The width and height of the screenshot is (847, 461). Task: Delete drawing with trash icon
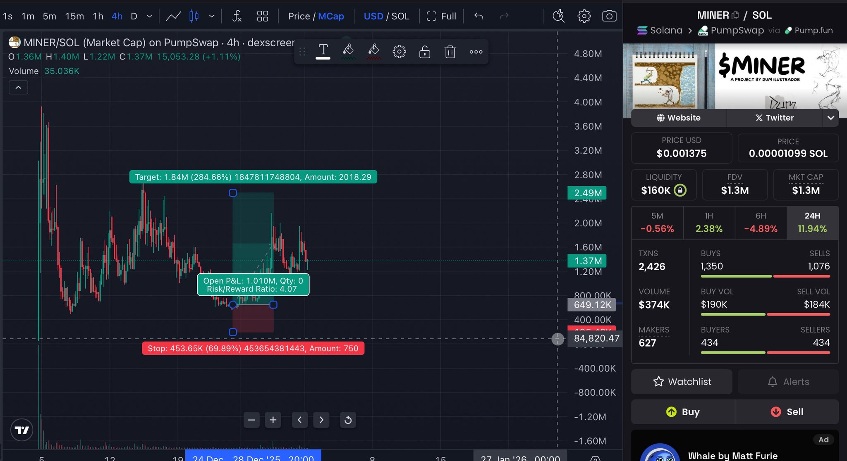click(x=450, y=52)
